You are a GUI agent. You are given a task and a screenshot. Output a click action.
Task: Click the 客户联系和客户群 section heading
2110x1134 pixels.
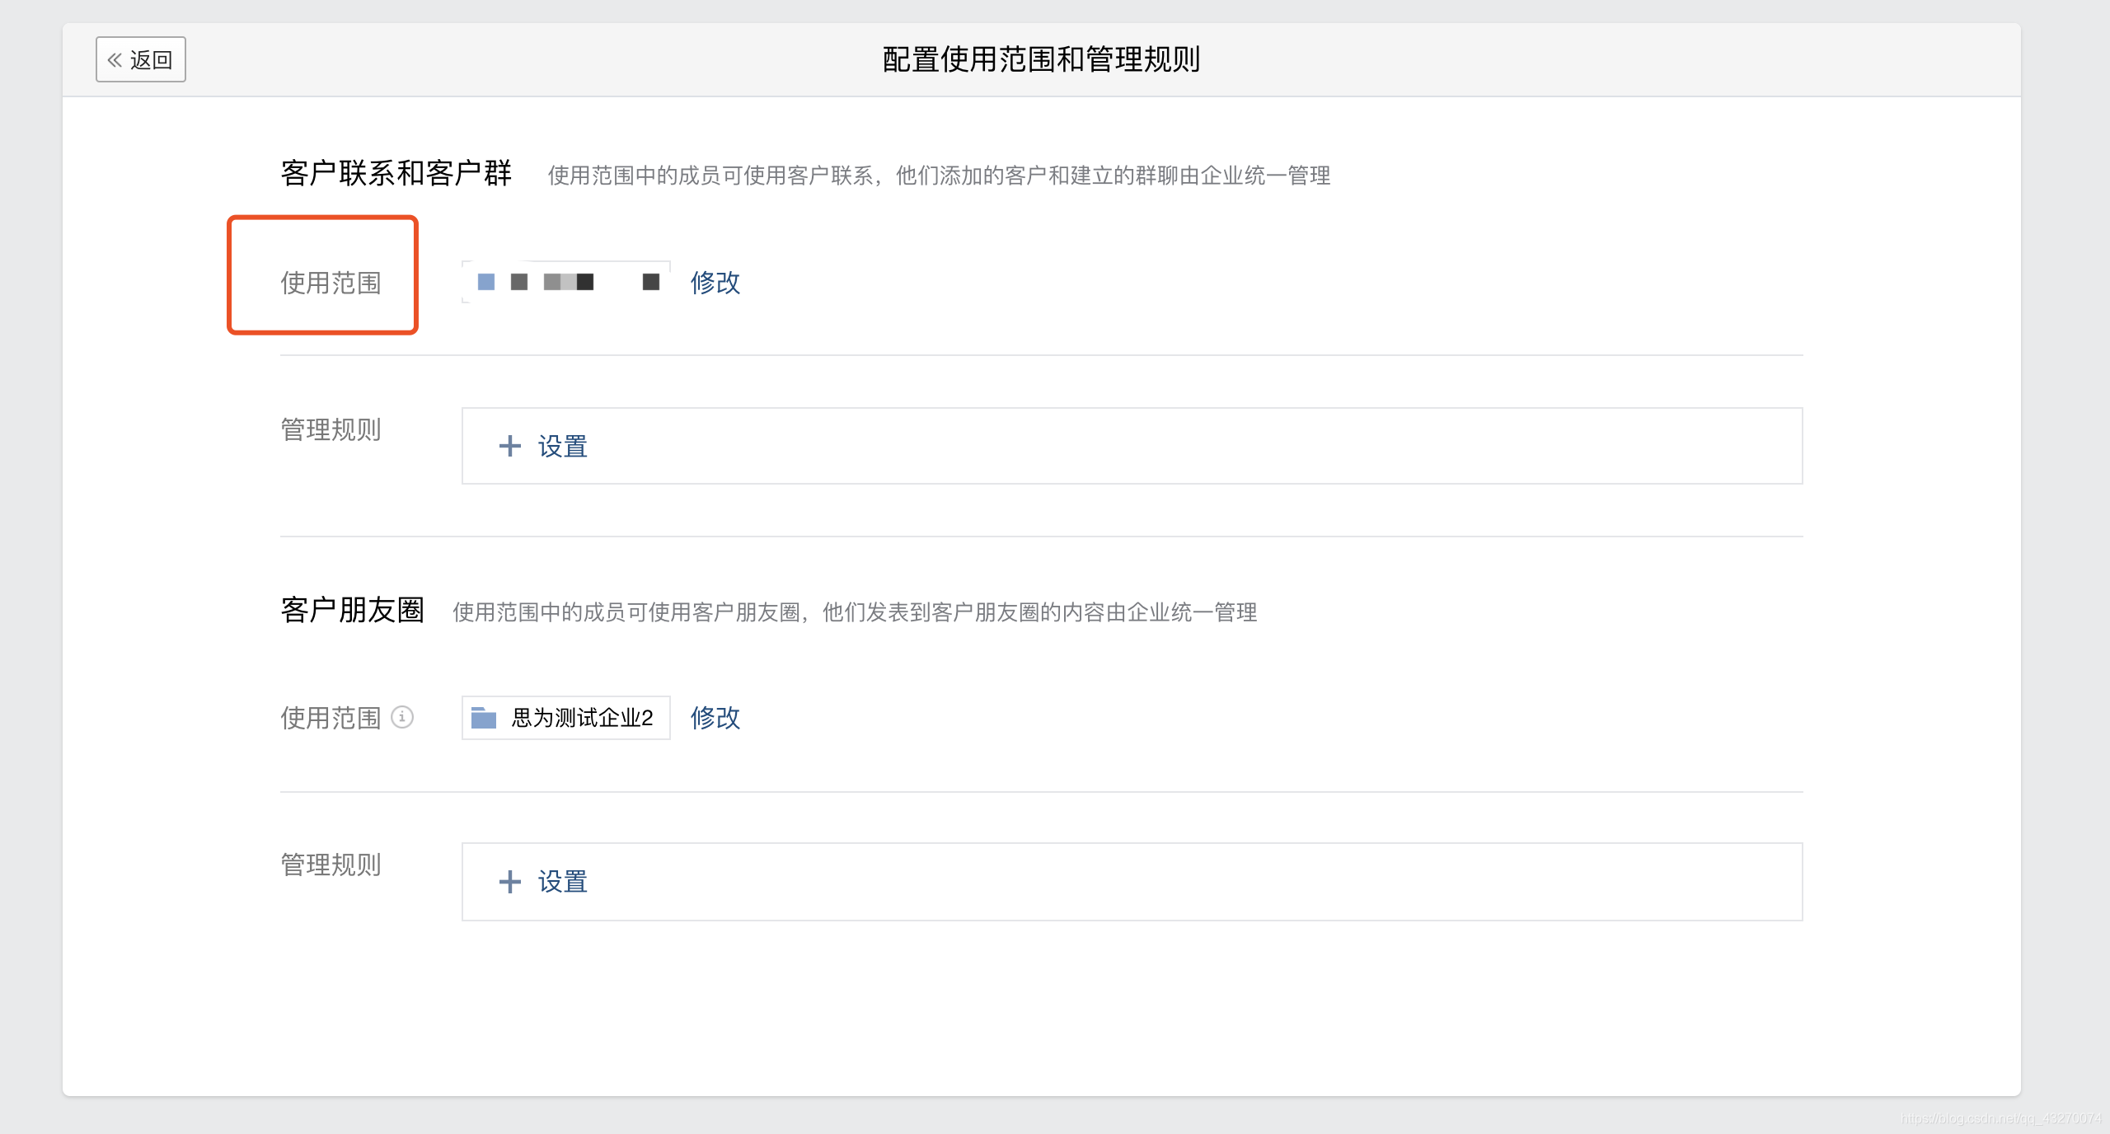coord(396,173)
